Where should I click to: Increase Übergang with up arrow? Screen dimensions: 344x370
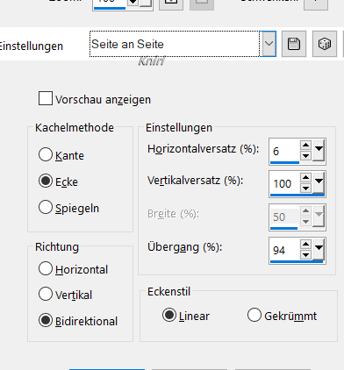[305, 244]
